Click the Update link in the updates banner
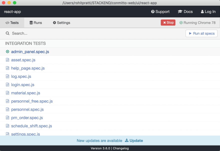 click(134, 141)
